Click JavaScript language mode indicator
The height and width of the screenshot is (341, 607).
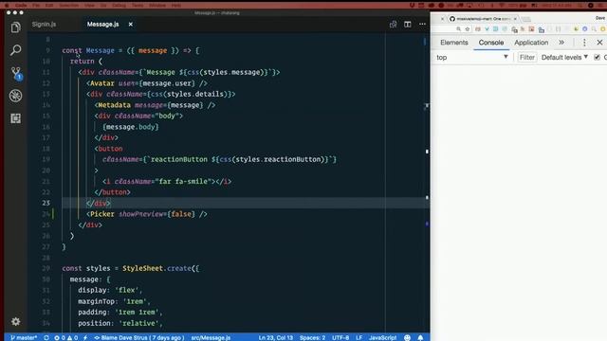click(382, 337)
